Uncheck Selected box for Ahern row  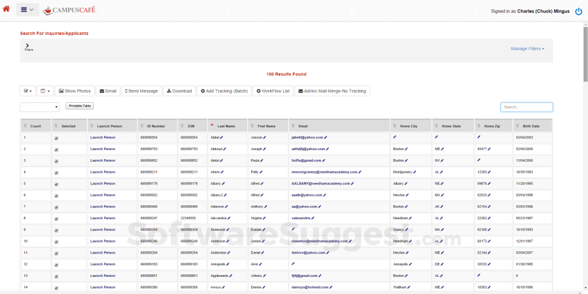tap(56, 173)
